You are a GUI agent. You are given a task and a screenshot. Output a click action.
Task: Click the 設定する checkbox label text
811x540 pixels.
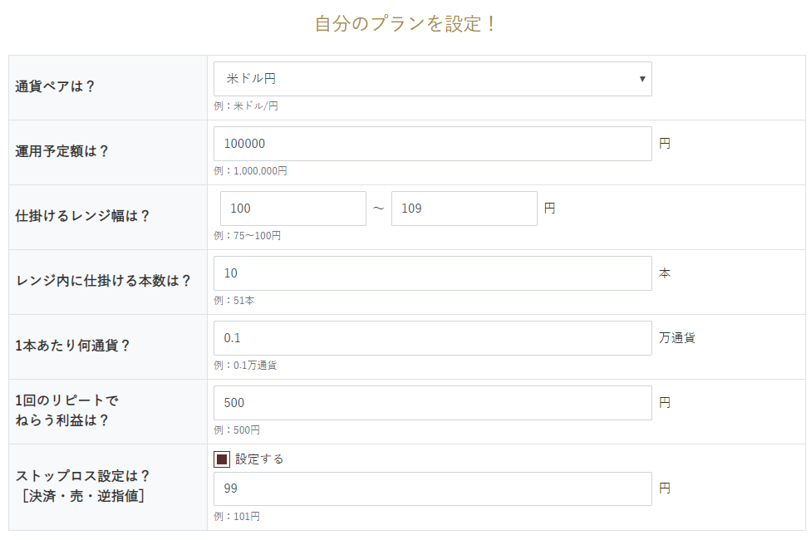point(259,459)
